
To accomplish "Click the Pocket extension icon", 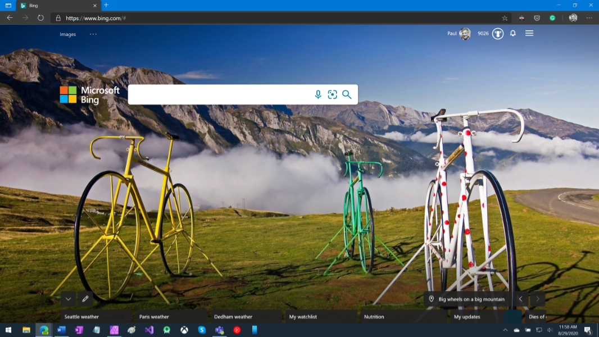I will tap(537, 18).
